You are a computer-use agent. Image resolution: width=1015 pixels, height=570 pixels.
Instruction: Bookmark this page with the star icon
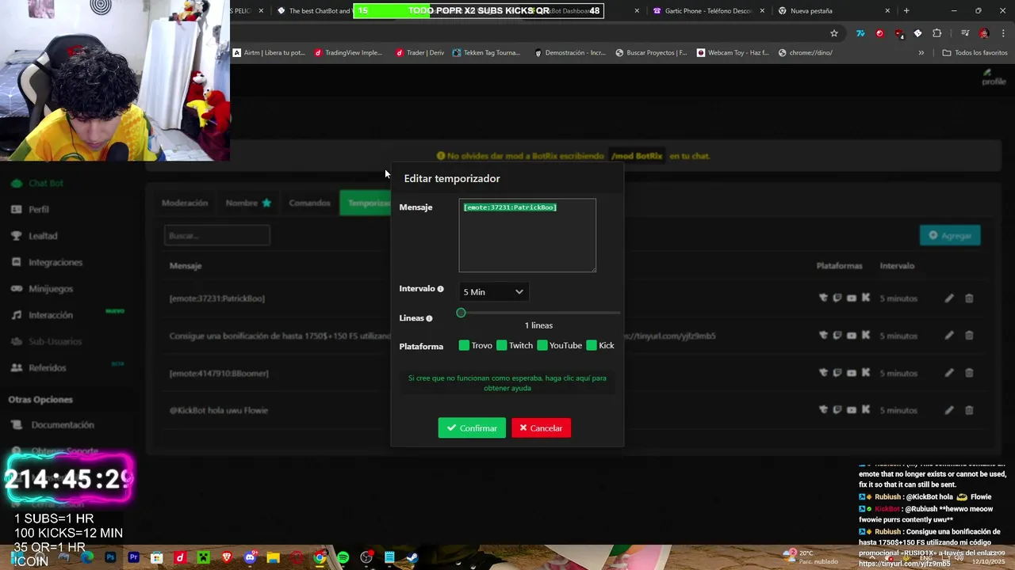point(834,33)
